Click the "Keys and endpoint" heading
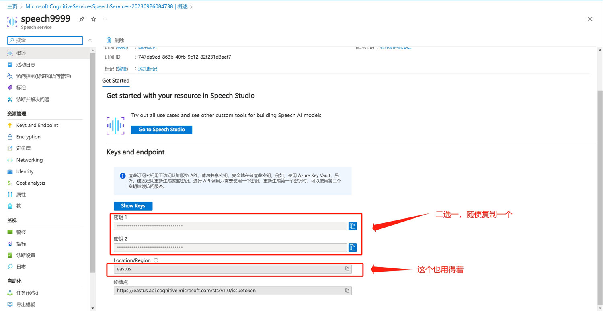The width and height of the screenshot is (603, 311). (135, 152)
